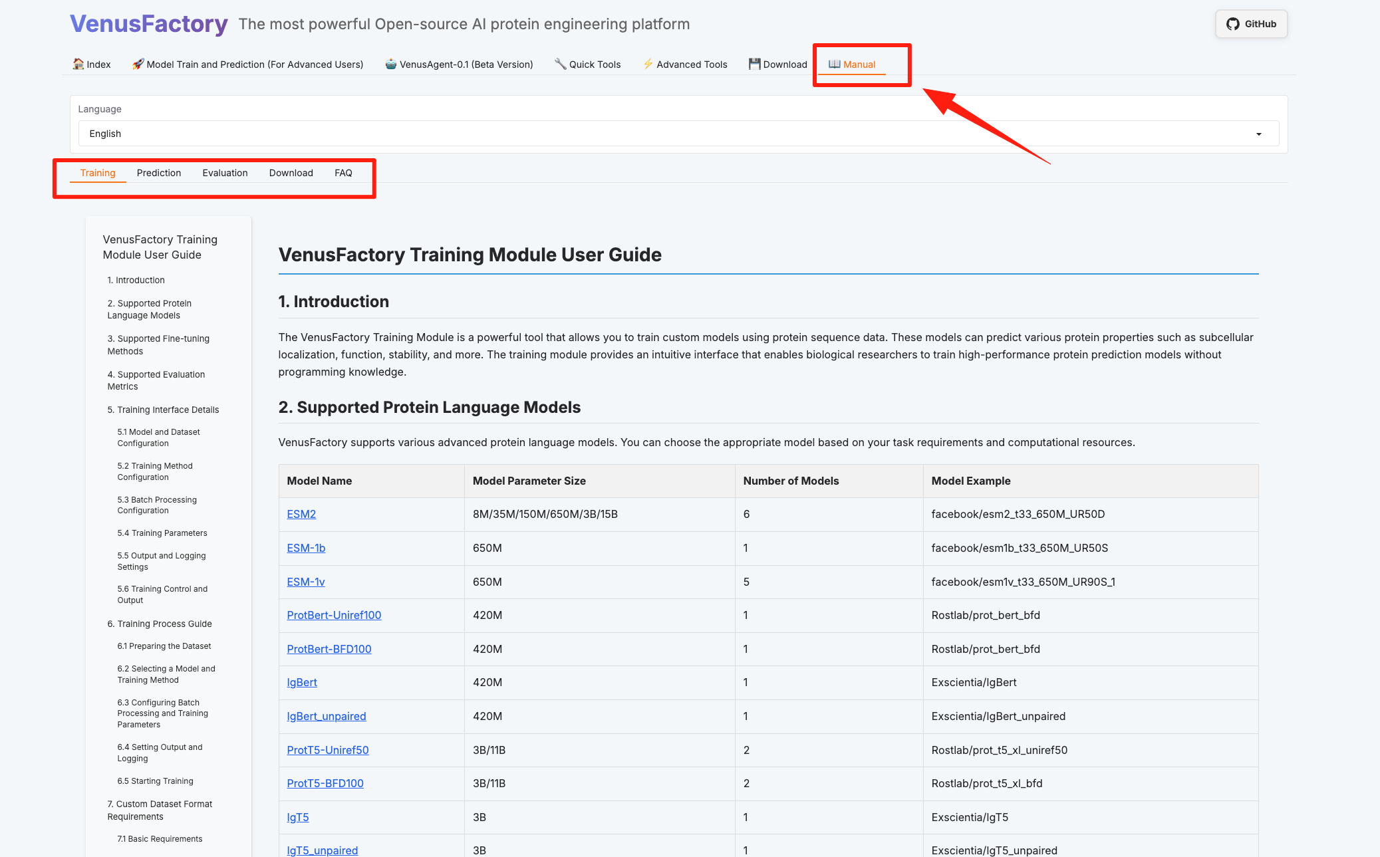Jump to 5.4 Training Parameters section
Screen dimensions: 1380x857
click(162, 533)
